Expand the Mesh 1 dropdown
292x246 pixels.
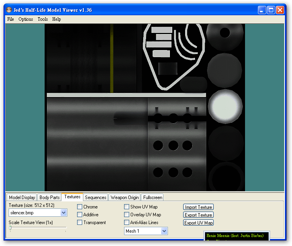pos(164,231)
